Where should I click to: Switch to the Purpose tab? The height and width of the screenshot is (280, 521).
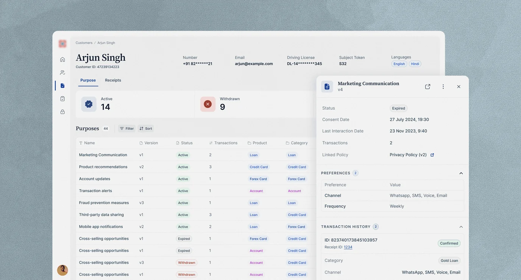tap(88, 80)
